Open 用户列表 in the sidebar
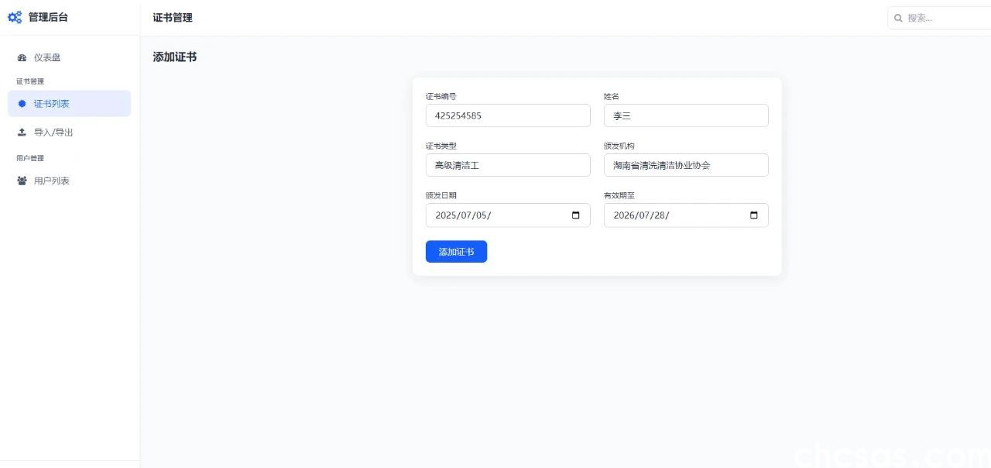 pyautogui.click(x=70, y=181)
